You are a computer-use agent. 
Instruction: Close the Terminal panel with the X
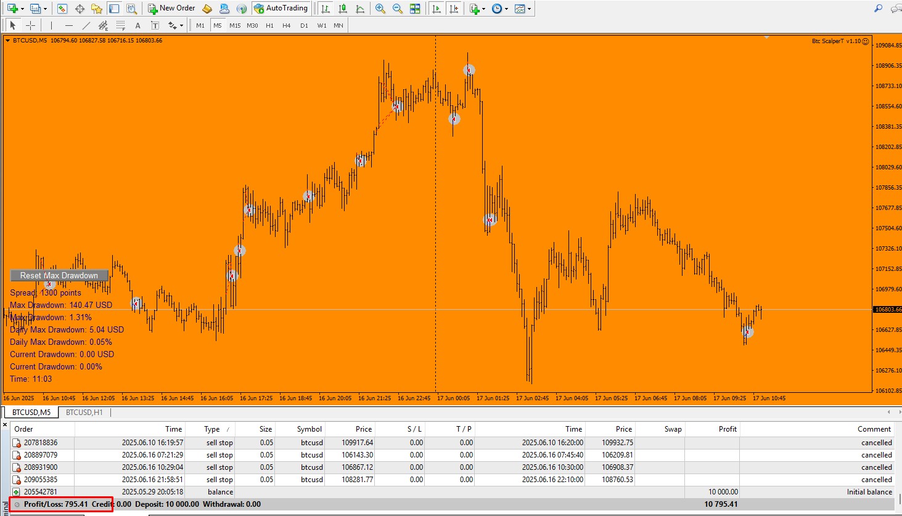5,425
